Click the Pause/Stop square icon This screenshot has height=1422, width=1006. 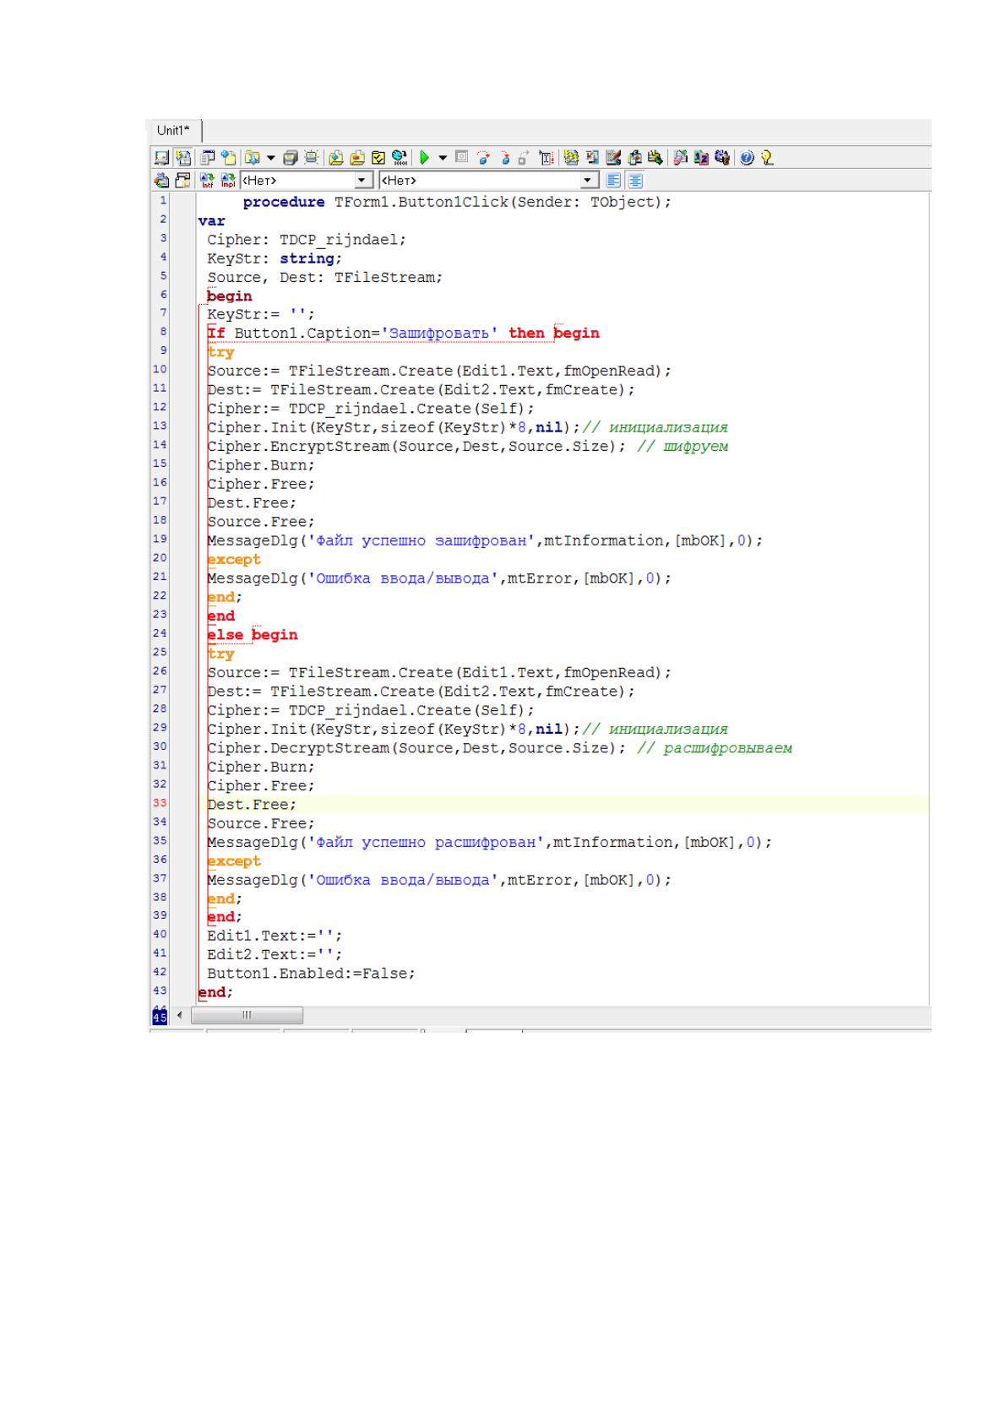coord(461,157)
